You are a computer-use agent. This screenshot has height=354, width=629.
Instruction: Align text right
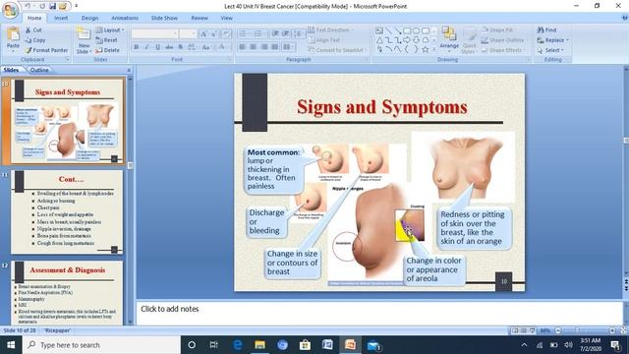[x=264, y=47]
